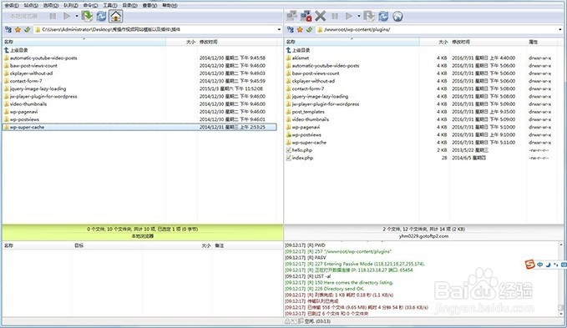Screen dimensions: 567x328
Task: Open the local pane directory tree icon
Action: (8, 29)
